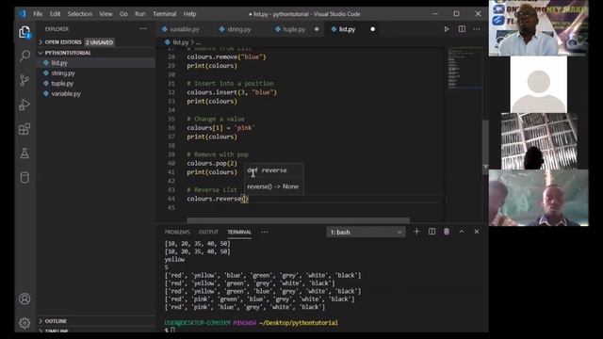Open the Run and Debug view icon
The width and height of the screenshot is (603, 339).
[x=24, y=105]
